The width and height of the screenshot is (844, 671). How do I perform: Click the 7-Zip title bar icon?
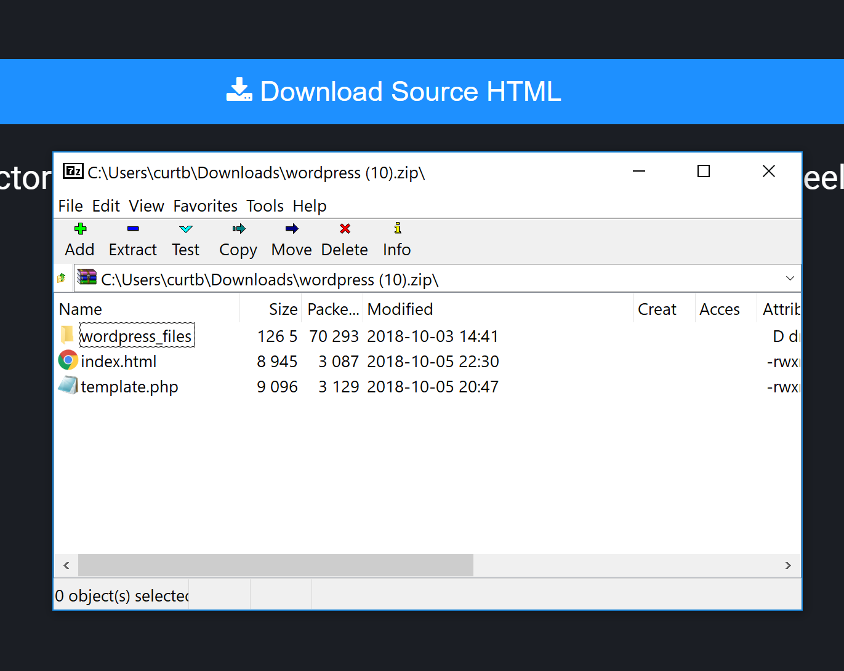point(73,171)
